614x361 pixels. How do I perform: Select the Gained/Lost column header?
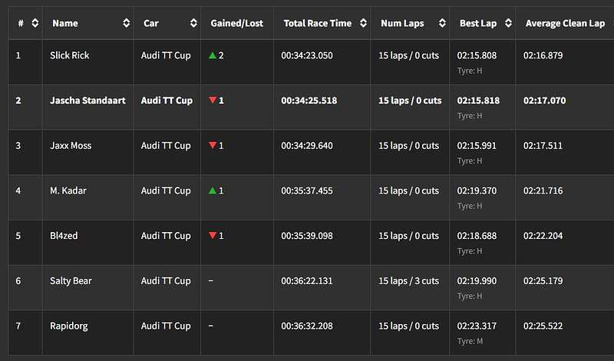click(236, 24)
